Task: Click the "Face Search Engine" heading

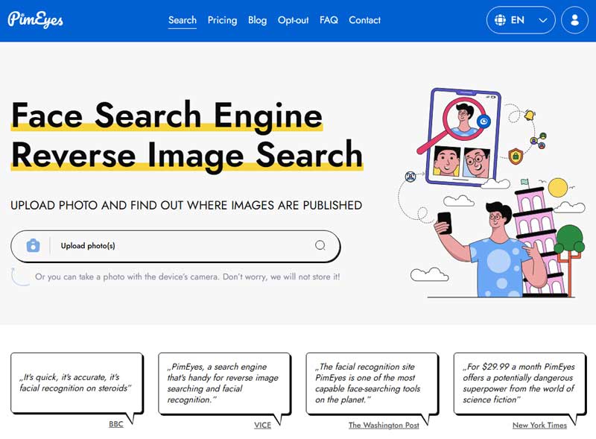Action: pos(167,116)
